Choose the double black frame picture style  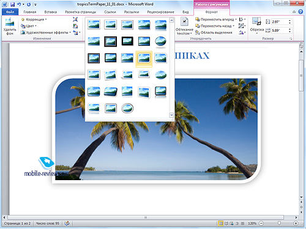click(x=110, y=42)
